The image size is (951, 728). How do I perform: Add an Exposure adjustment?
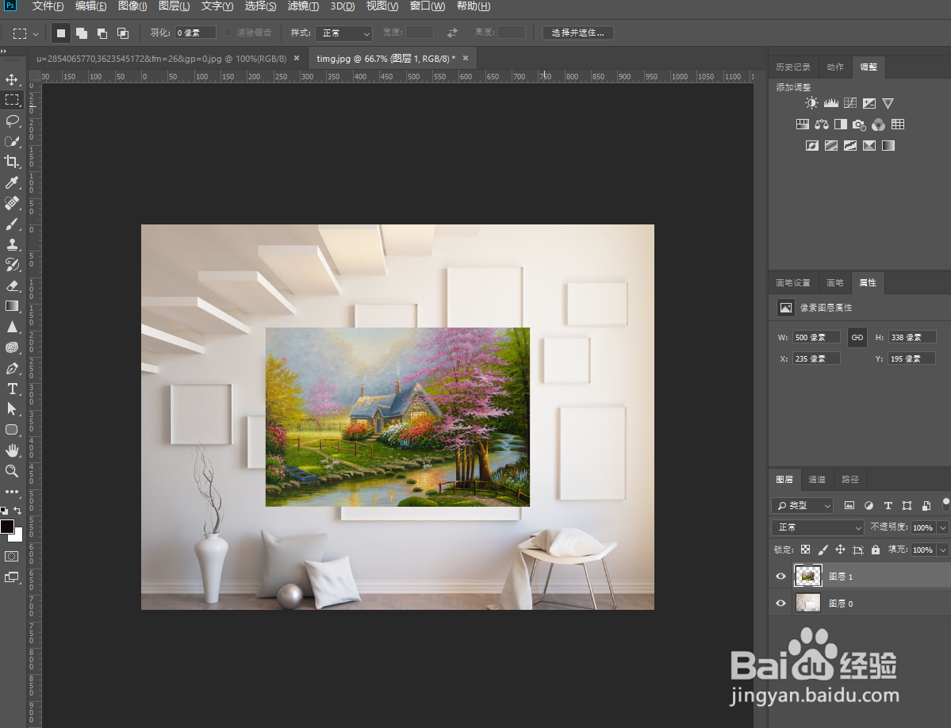point(869,103)
